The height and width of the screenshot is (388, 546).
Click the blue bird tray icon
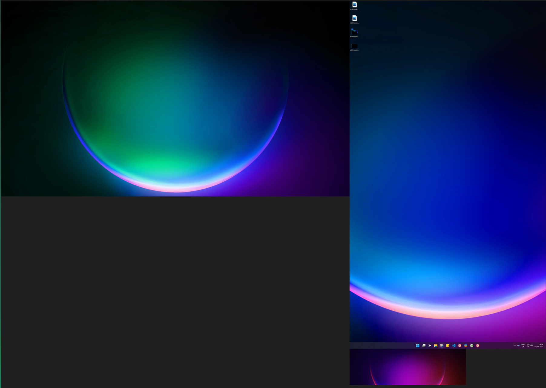(518, 345)
